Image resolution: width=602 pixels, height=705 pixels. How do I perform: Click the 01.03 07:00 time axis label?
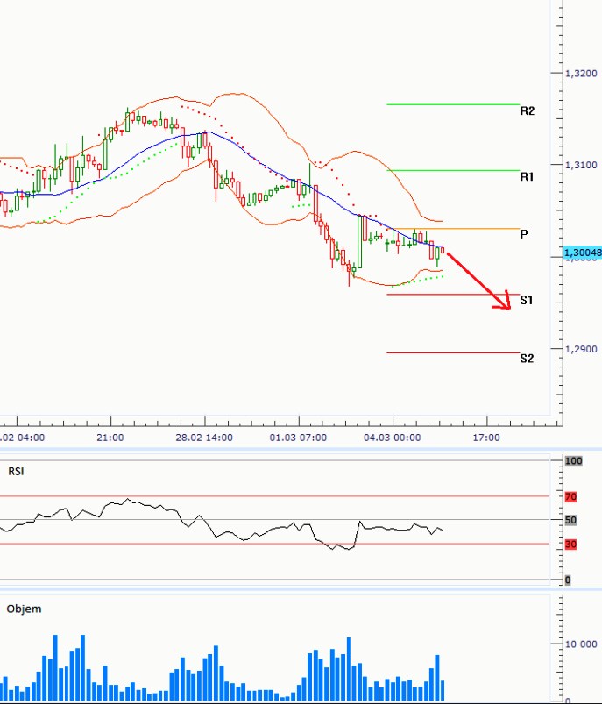298,438
